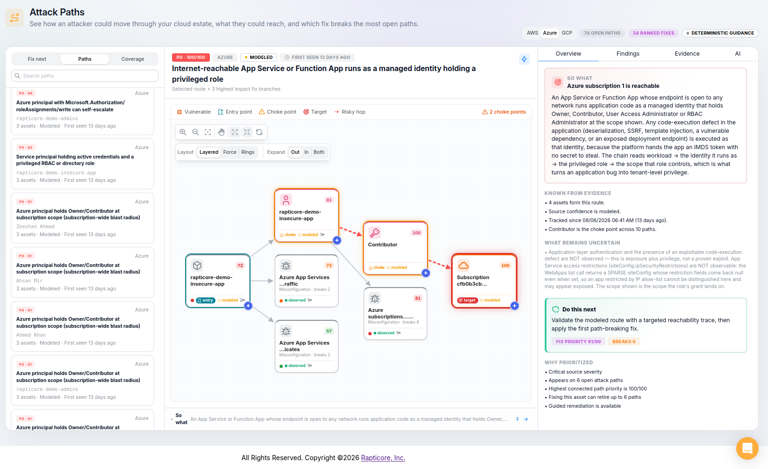Click the bug icon on the Azure subscriptions node
768x469 pixels.
tap(374, 298)
